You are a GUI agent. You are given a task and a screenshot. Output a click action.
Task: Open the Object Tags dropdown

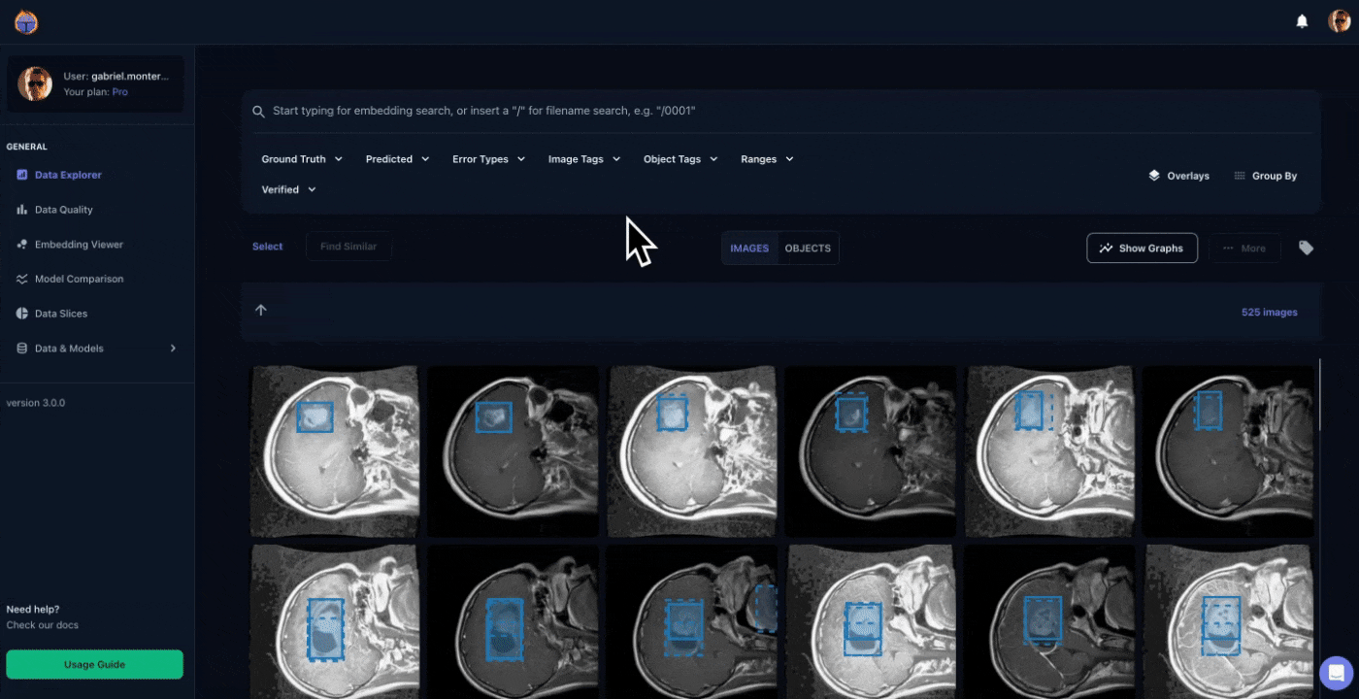pos(680,159)
